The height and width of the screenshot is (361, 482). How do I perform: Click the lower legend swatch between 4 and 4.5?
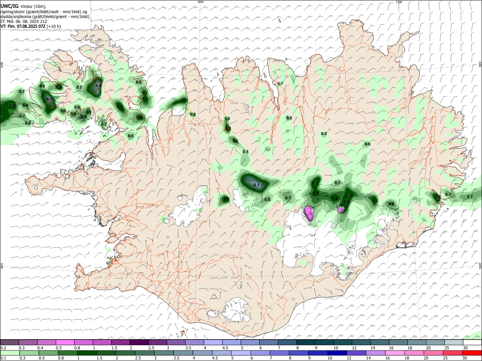click(202, 353)
